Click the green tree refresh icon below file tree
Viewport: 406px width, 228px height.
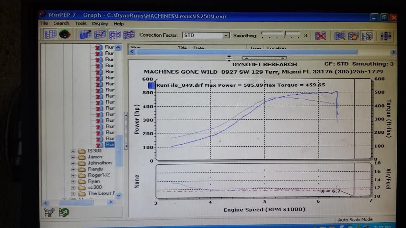coord(63,213)
